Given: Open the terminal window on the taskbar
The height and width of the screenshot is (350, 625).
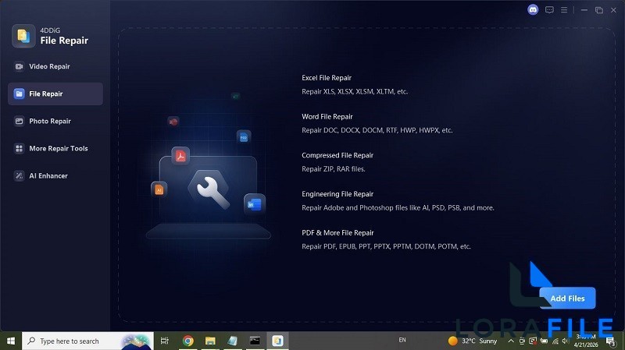Looking at the screenshot, I should (255, 341).
